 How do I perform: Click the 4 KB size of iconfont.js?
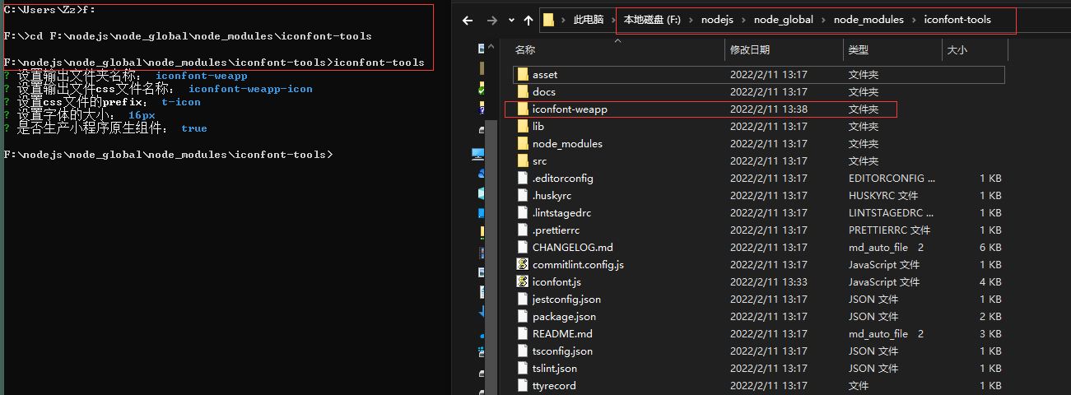click(x=990, y=282)
